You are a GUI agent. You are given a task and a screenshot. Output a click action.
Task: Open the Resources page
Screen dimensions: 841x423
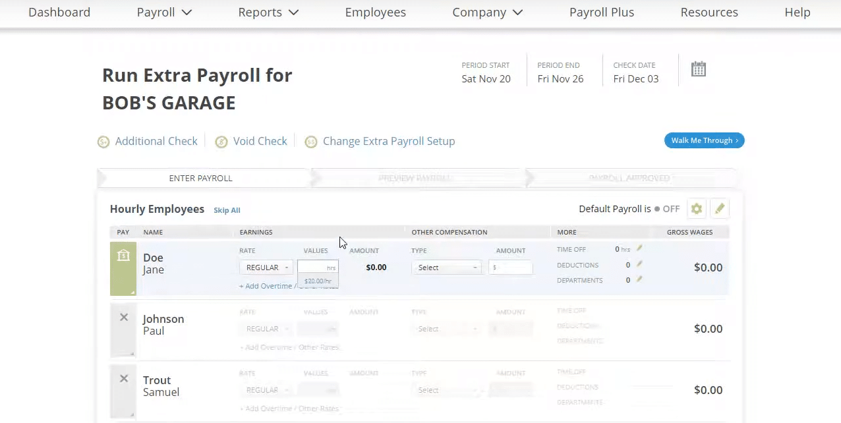709,12
